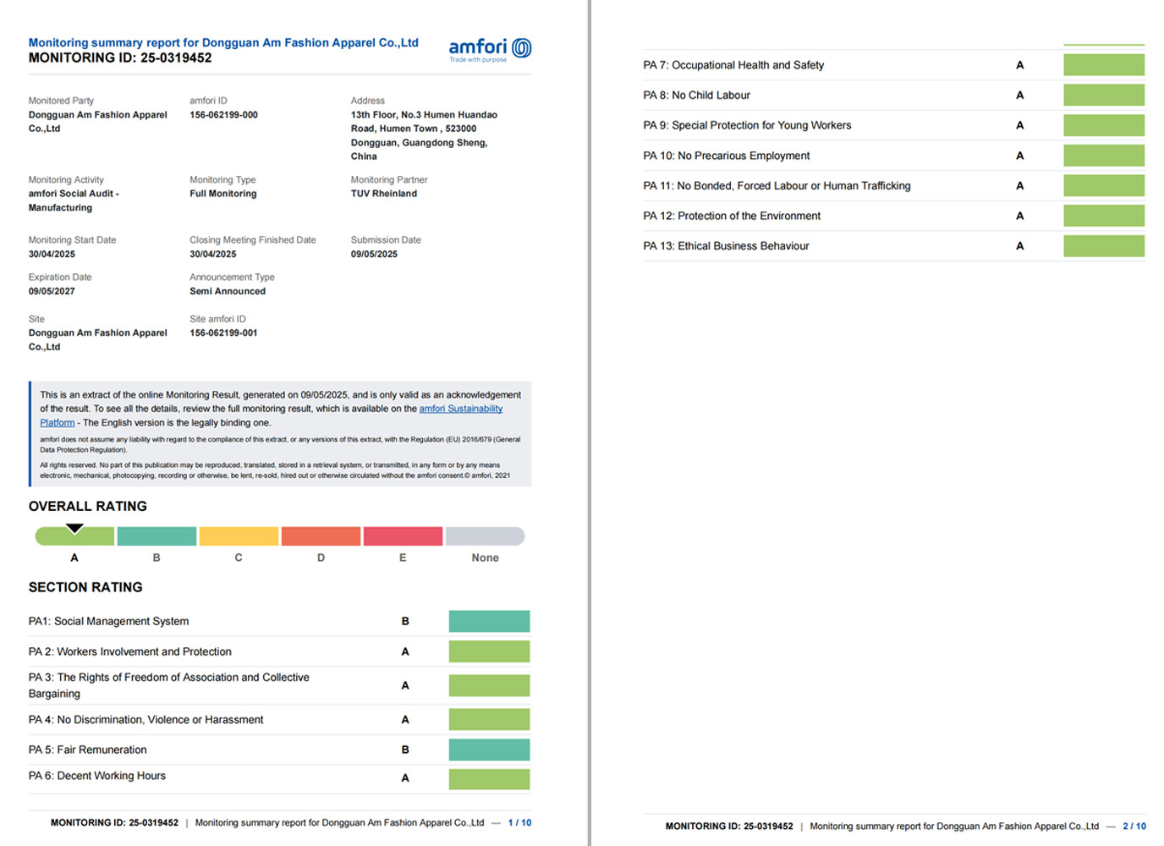Click the black overall rating marker triangle
1164x846 pixels.
(x=74, y=529)
